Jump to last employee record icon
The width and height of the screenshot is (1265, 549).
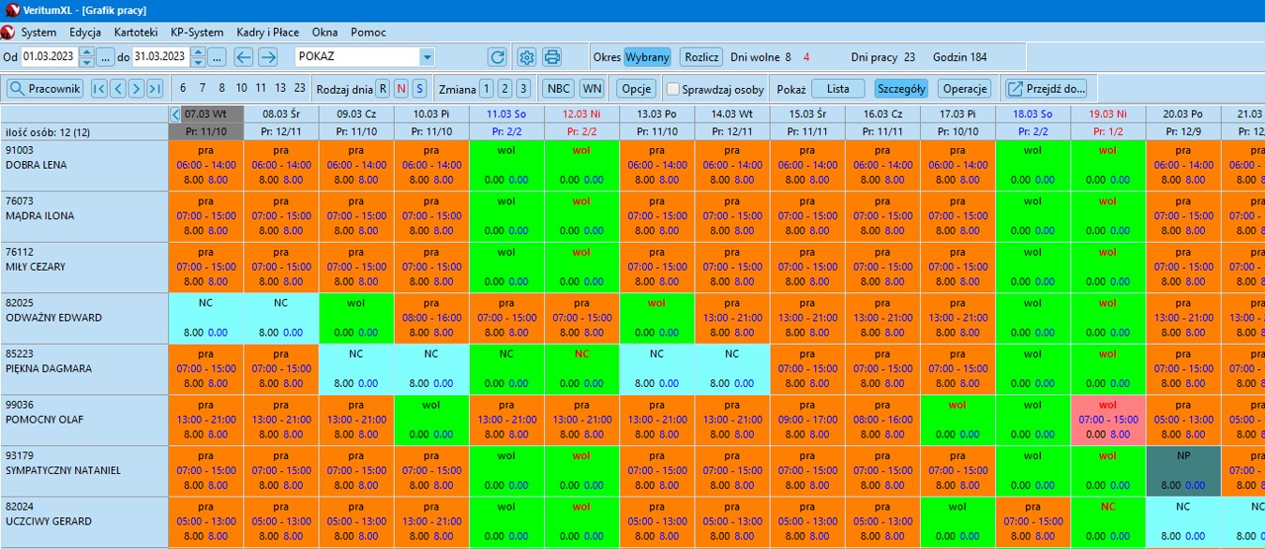[x=155, y=89]
